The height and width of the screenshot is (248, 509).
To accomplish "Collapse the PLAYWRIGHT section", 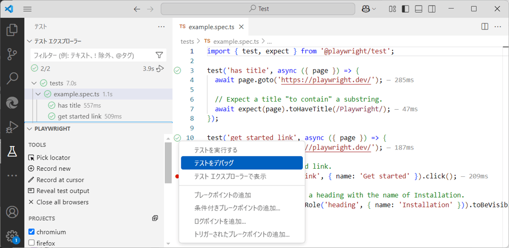I will pos(30,129).
